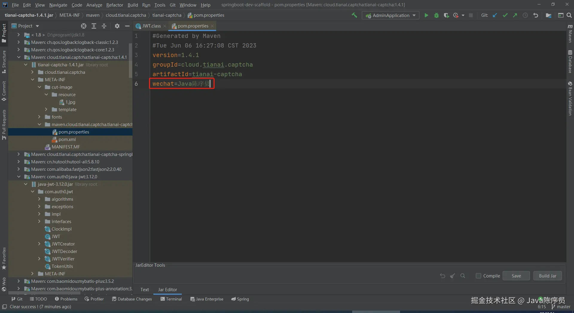Click the Expand All icon in Project panel
Viewport: 574px width, 313px height.
[94, 26]
